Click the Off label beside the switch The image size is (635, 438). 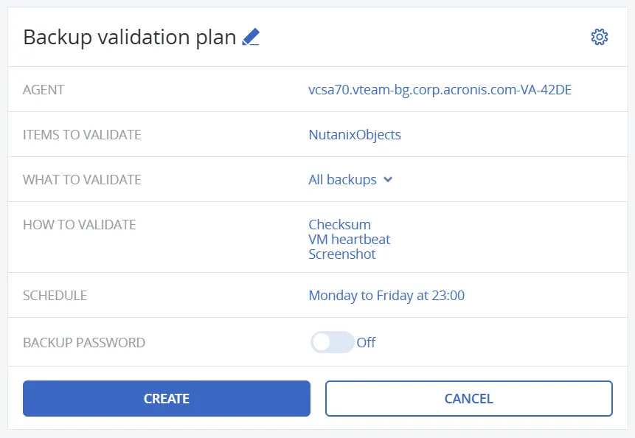coord(366,342)
